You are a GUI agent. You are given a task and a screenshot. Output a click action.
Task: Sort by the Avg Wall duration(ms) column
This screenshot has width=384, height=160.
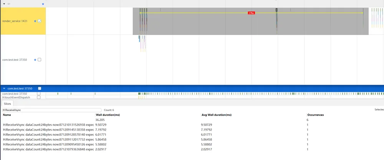coord(217,115)
